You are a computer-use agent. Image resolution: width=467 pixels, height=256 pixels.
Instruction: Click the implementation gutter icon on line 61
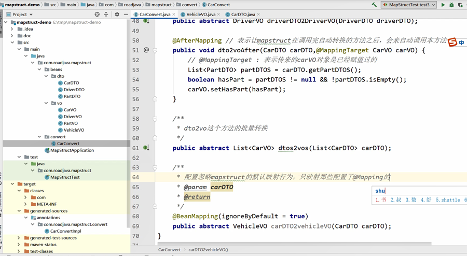(146, 148)
